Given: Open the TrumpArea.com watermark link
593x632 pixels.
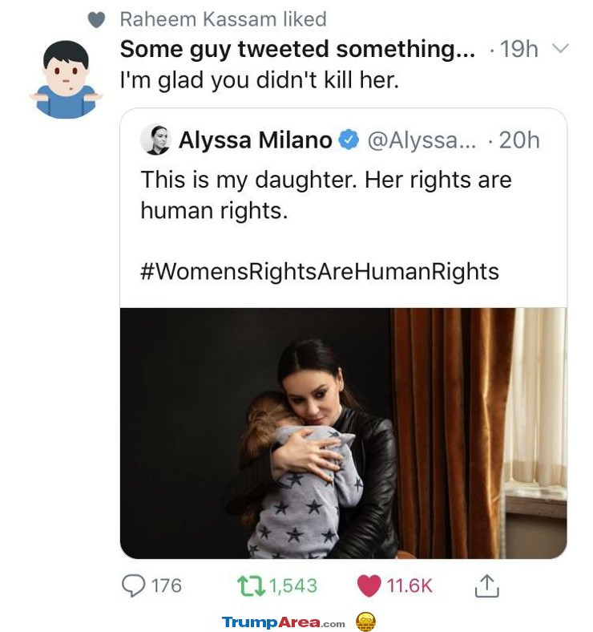Looking at the screenshot, I should [x=283, y=622].
